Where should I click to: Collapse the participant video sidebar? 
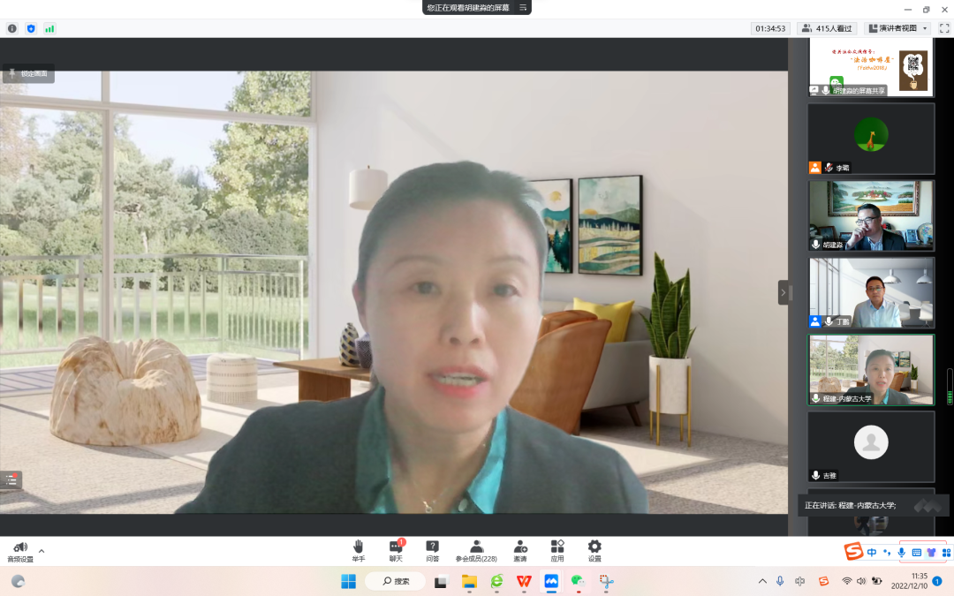pos(783,292)
